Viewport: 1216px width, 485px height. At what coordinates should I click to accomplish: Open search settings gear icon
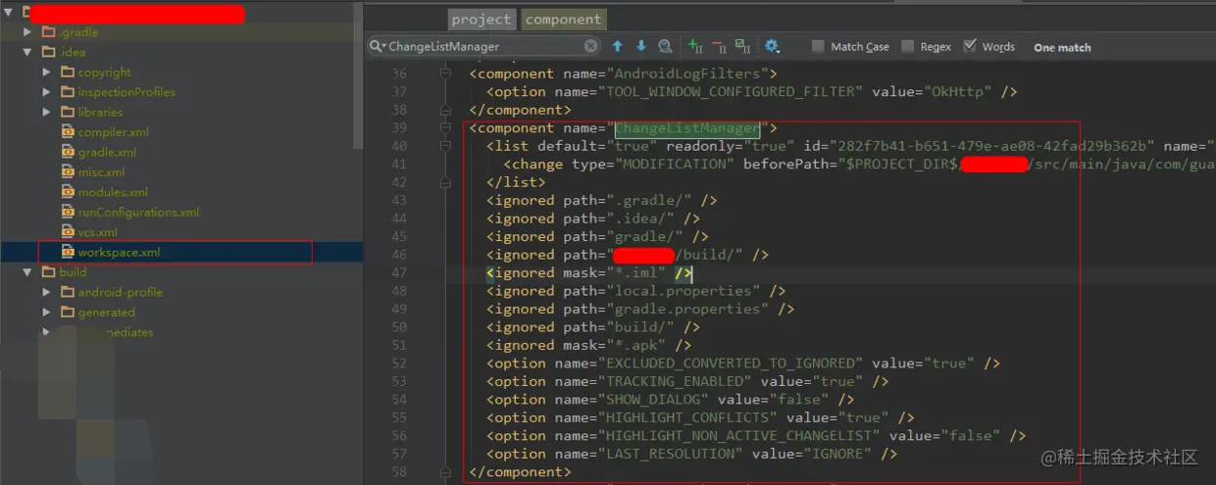tap(772, 46)
